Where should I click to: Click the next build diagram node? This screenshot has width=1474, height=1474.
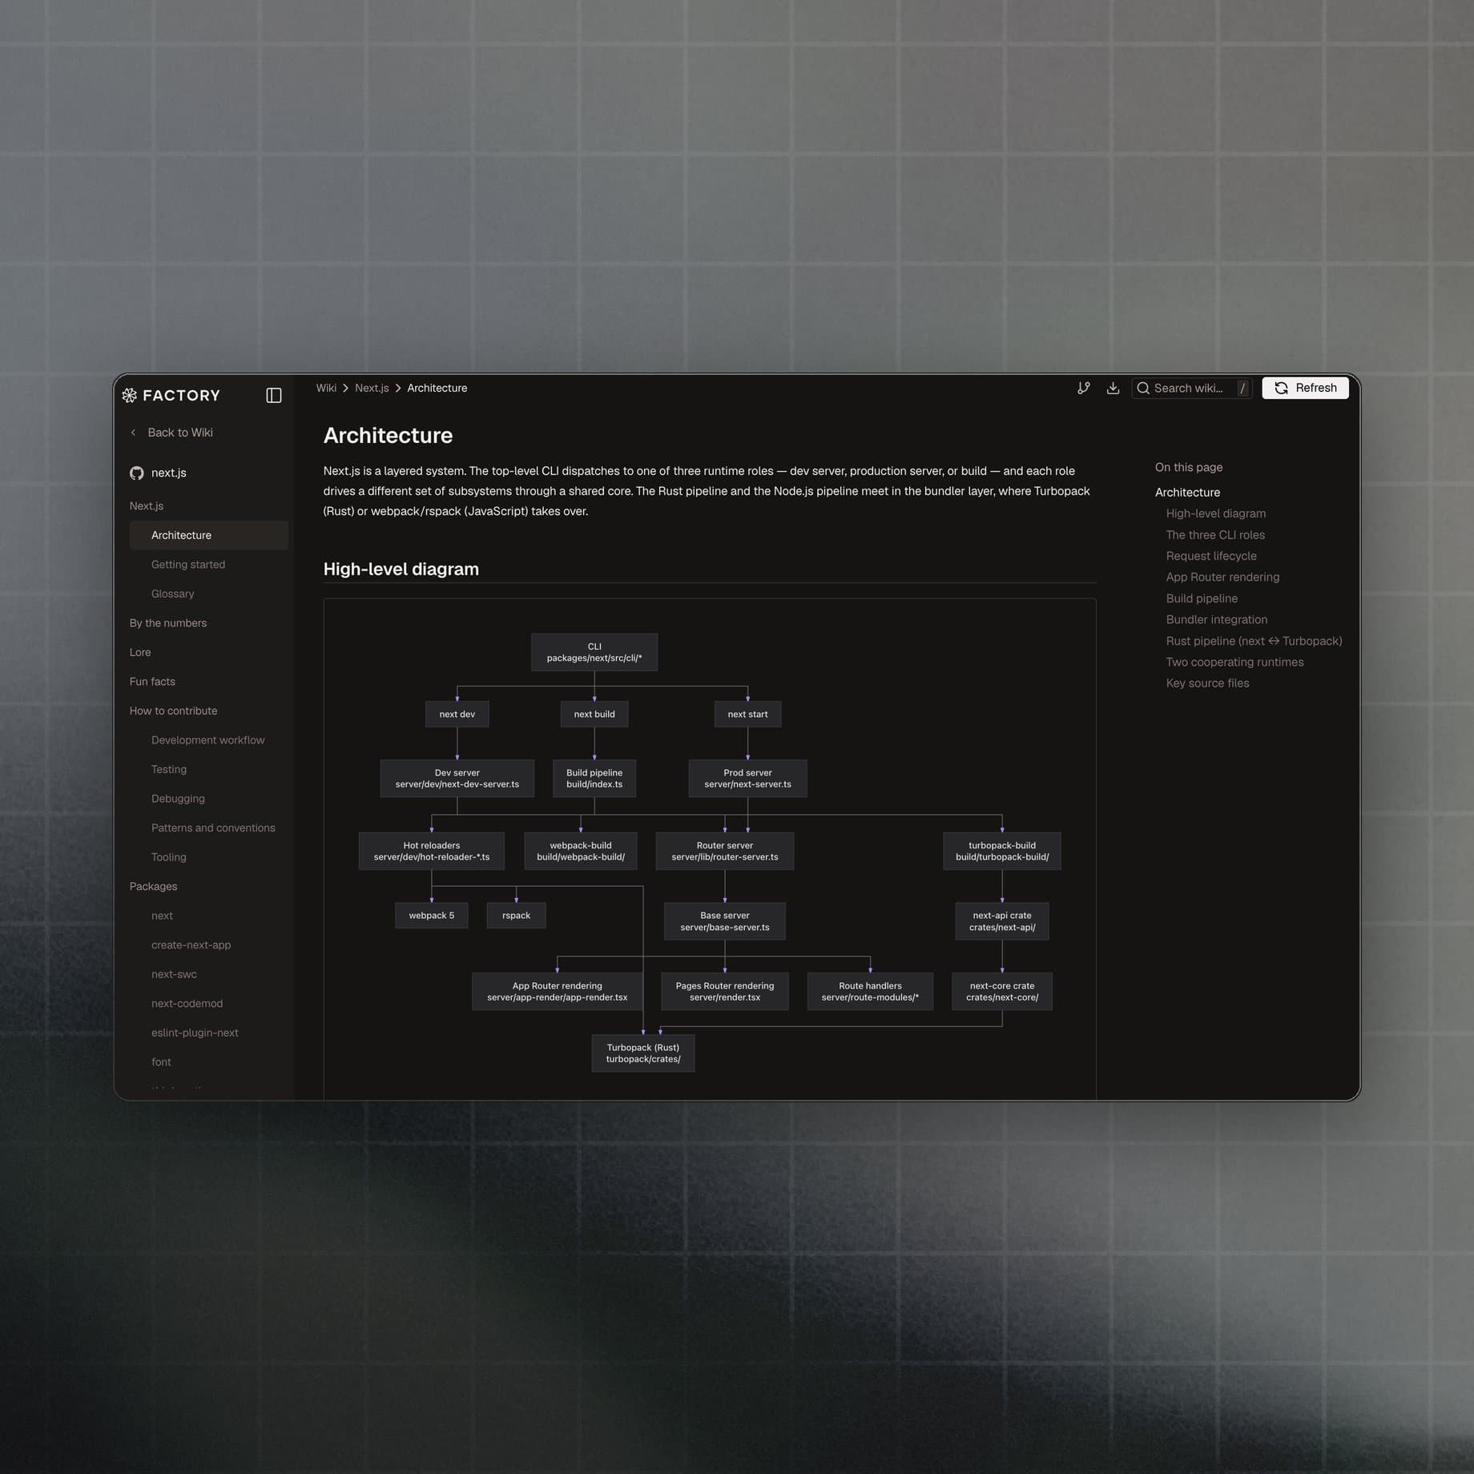click(594, 714)
